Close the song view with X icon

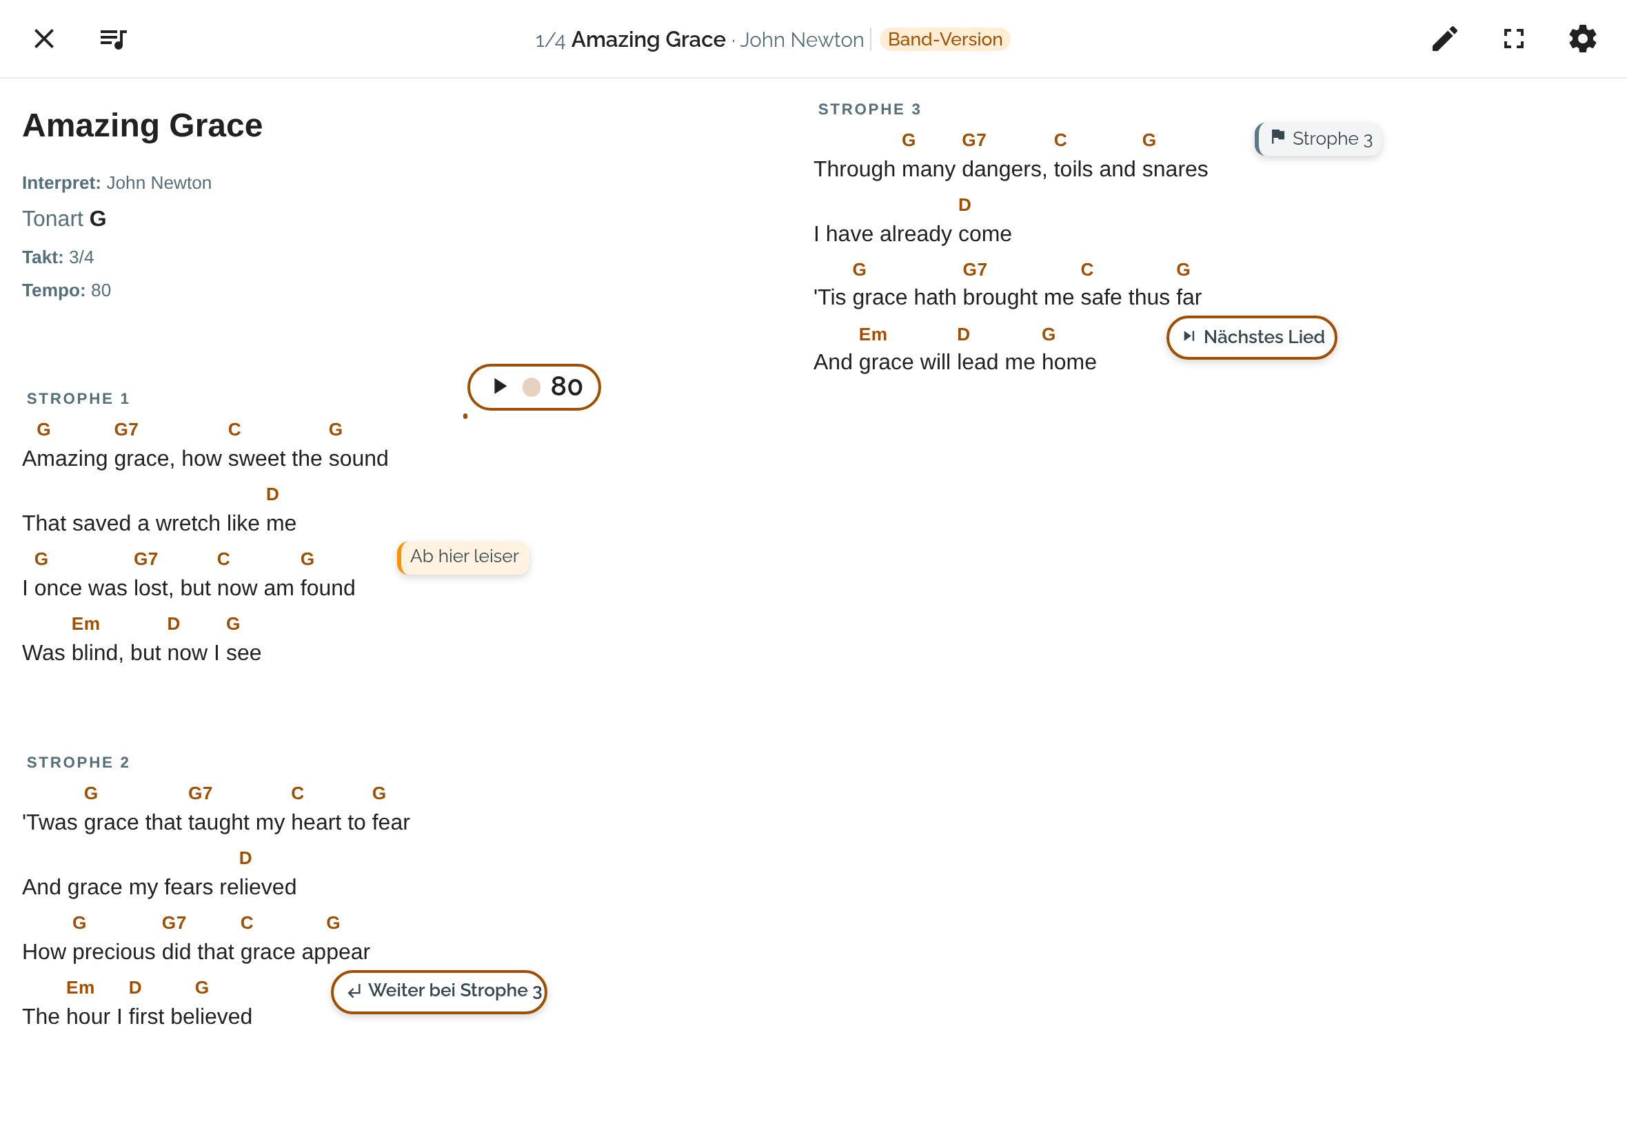tap(44, 39)
